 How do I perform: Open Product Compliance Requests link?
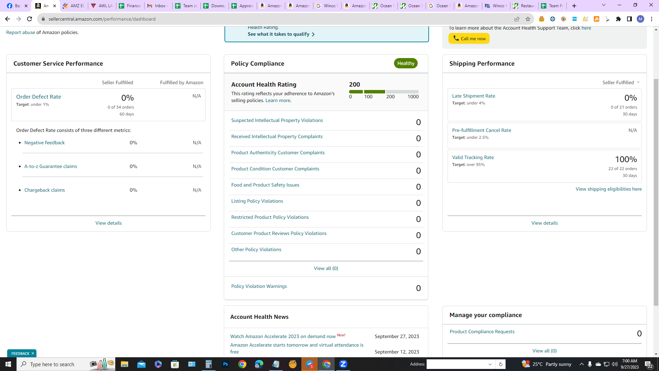coord(482,331)
